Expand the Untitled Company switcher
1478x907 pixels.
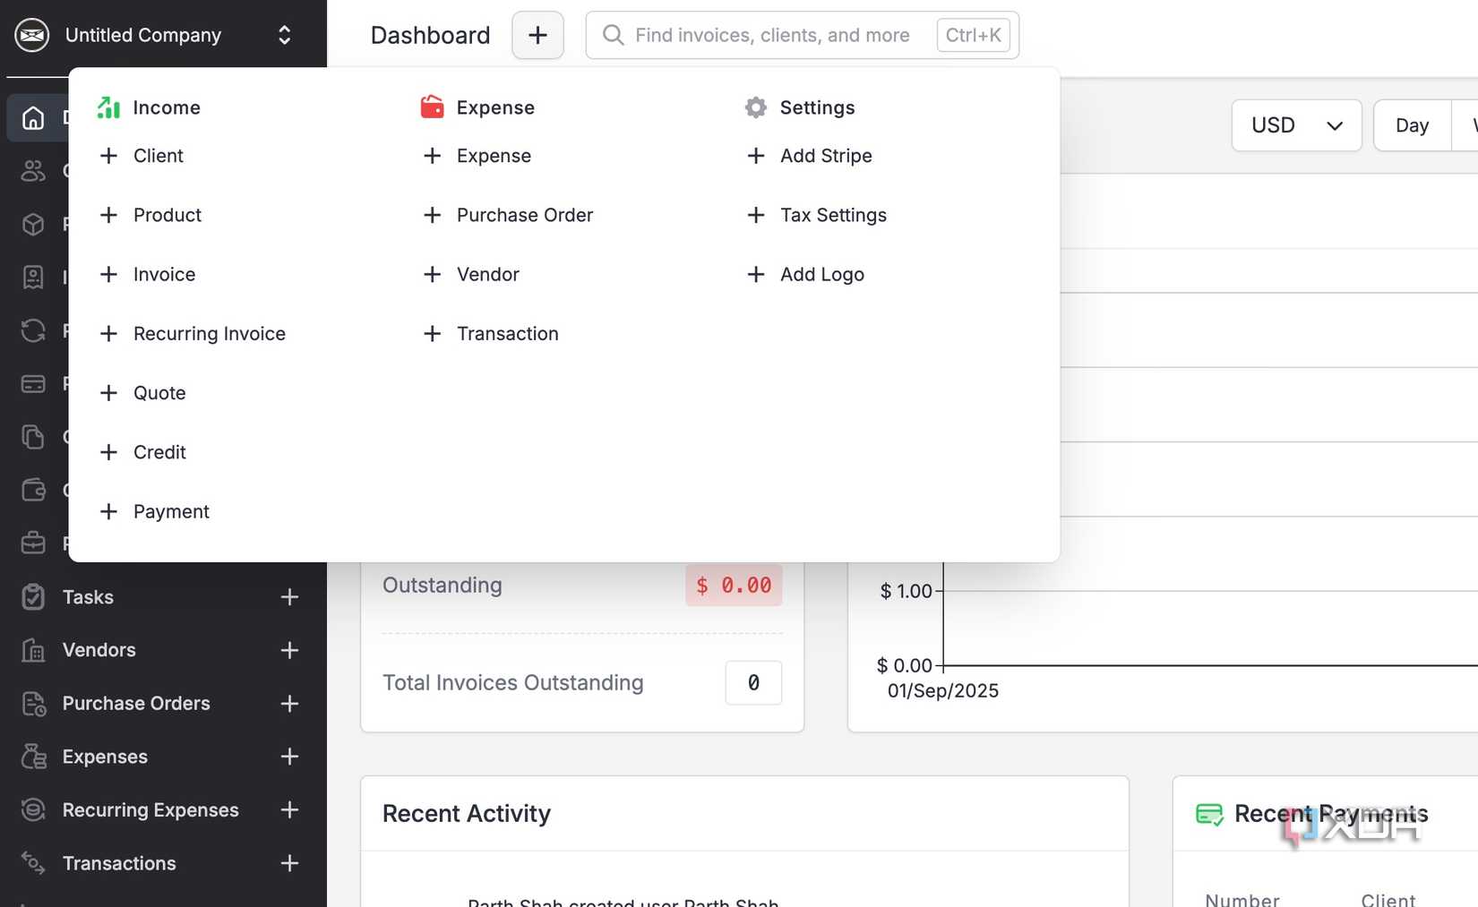tap(285, 35)
